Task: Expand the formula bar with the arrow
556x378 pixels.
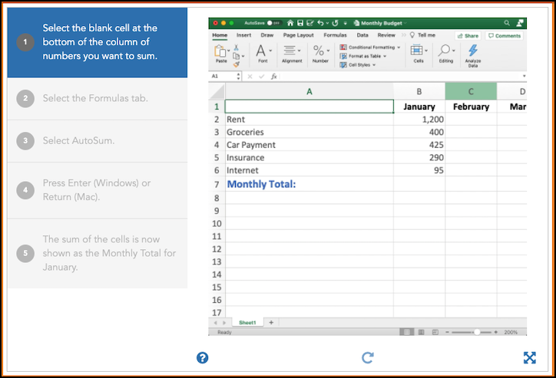Action: click(x=524, y=76)
